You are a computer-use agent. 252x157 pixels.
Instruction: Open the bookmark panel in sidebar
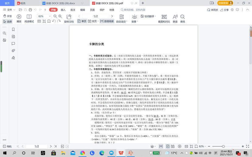pyautogui.click(x=13, y=29)
